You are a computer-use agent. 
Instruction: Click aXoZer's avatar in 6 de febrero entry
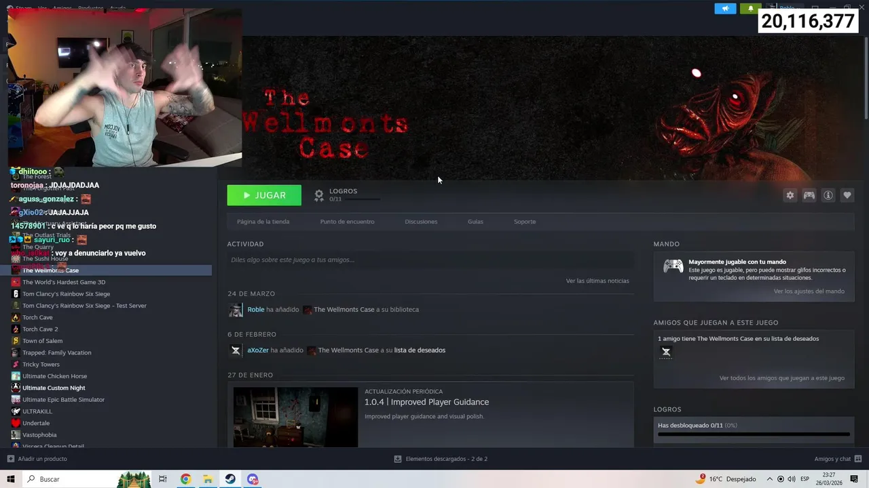(236, 350)
